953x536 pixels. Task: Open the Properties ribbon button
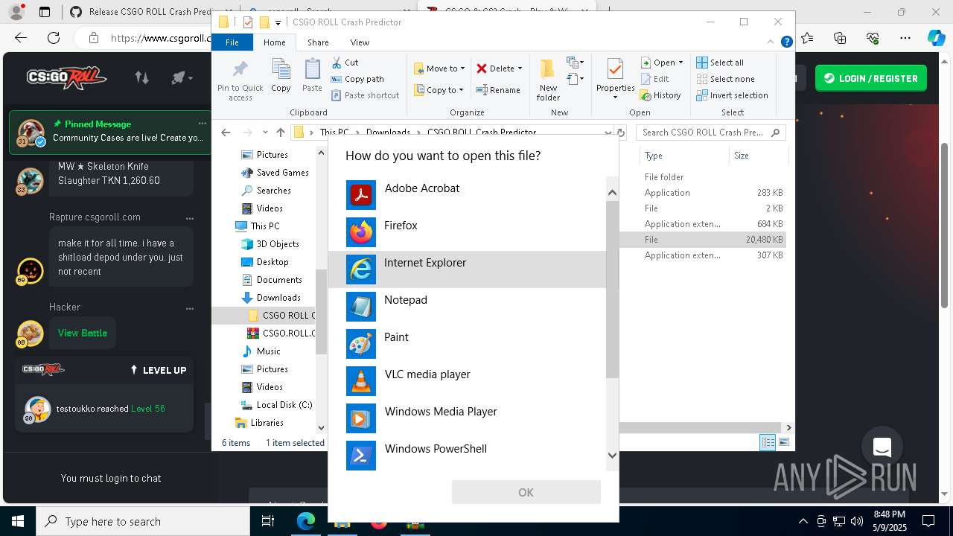615,80
